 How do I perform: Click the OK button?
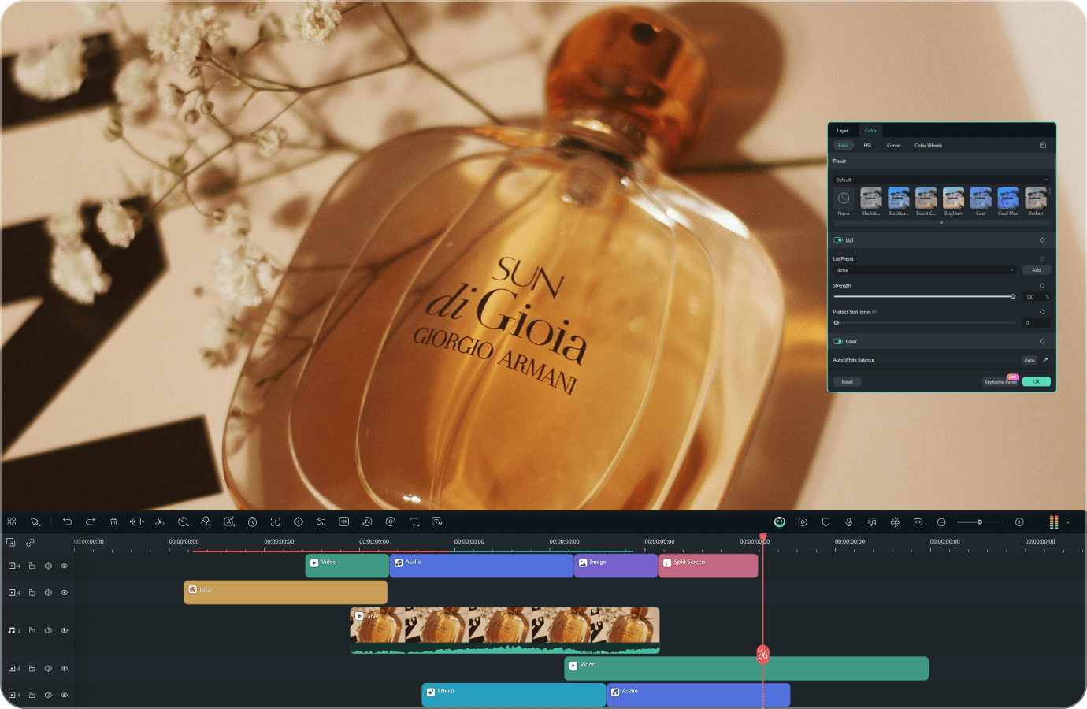(1037, 381)
